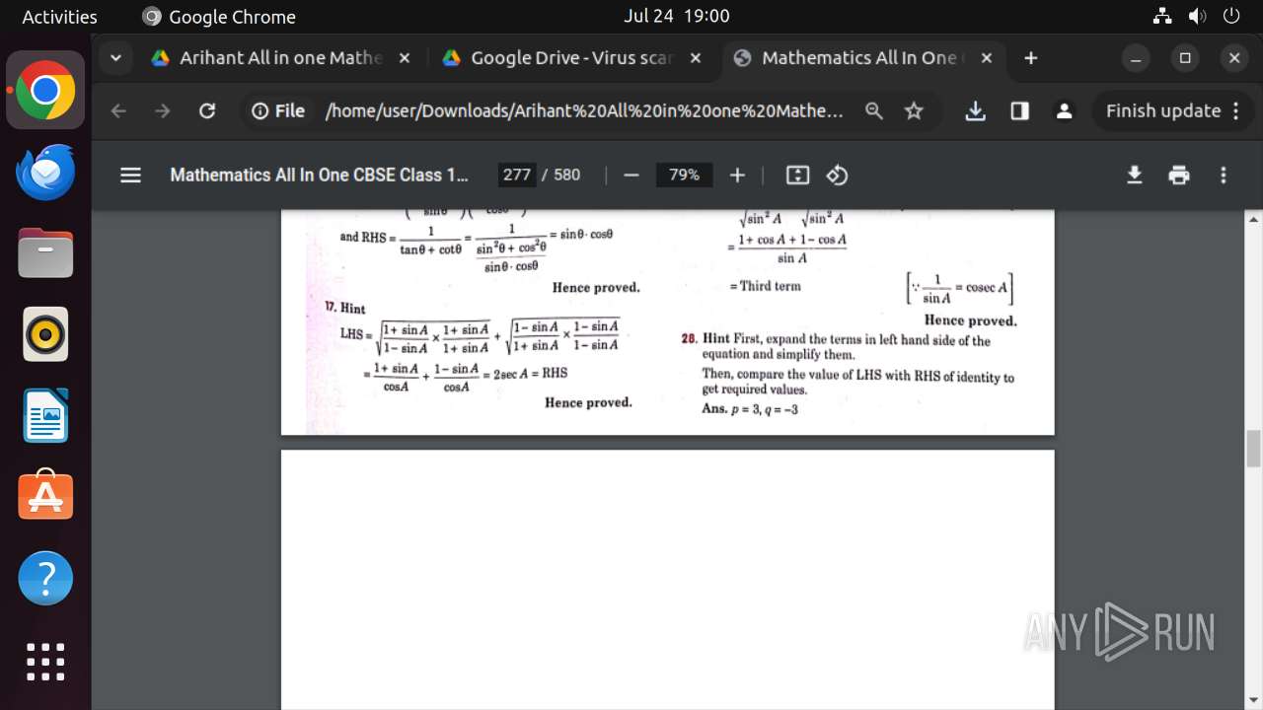Open volume control in system tray

(x=1197, y=16)
